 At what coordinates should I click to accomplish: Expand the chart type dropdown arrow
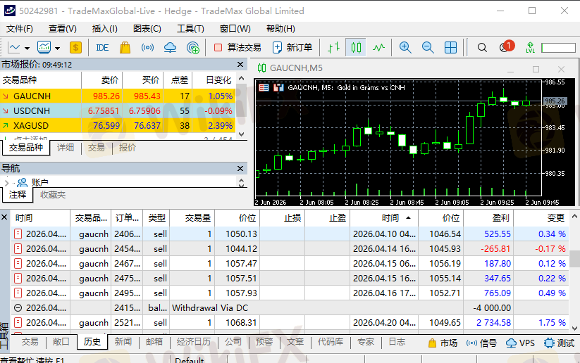[x=27, y=48]
